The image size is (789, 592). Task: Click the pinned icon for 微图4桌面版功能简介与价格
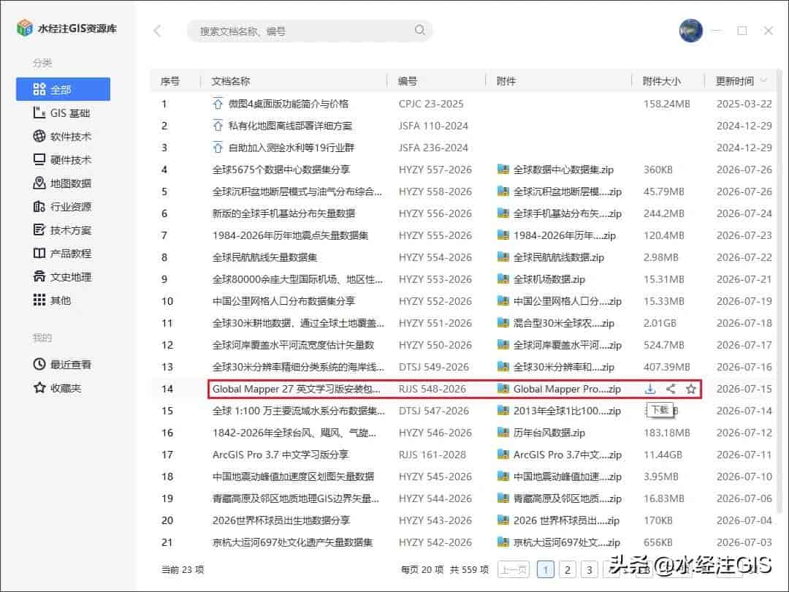click(x=218, y=104)
